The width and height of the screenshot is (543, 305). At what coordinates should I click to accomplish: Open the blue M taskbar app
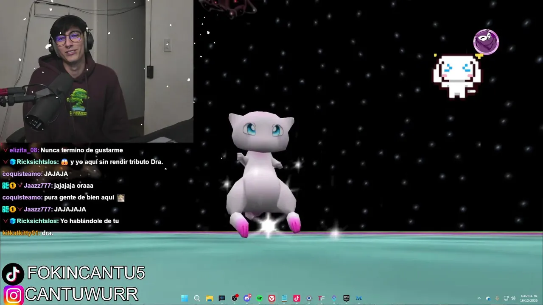(359, 298)
